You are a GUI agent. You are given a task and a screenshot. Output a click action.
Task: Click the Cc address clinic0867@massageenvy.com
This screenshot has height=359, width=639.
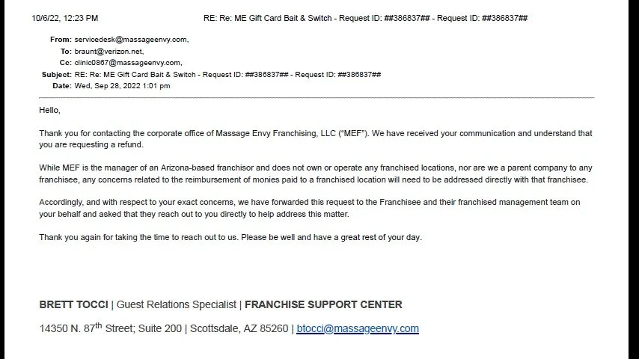(128, 63)
